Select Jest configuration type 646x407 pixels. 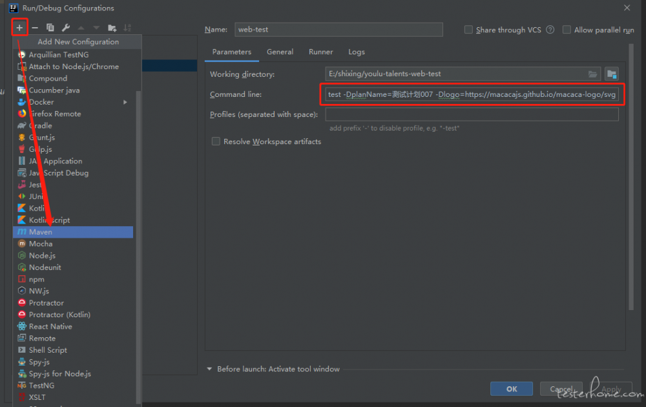click(73, 185)
